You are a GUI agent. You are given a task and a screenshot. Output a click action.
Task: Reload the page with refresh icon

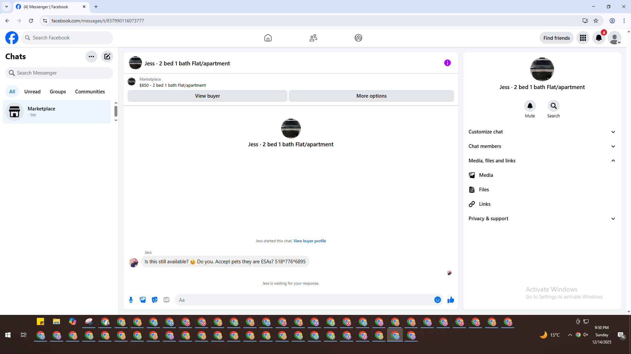click(31, 21)
